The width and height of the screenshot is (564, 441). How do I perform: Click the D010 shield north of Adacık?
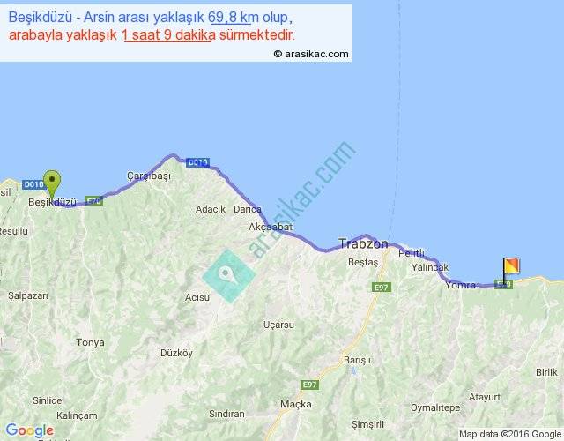point(198,162)
